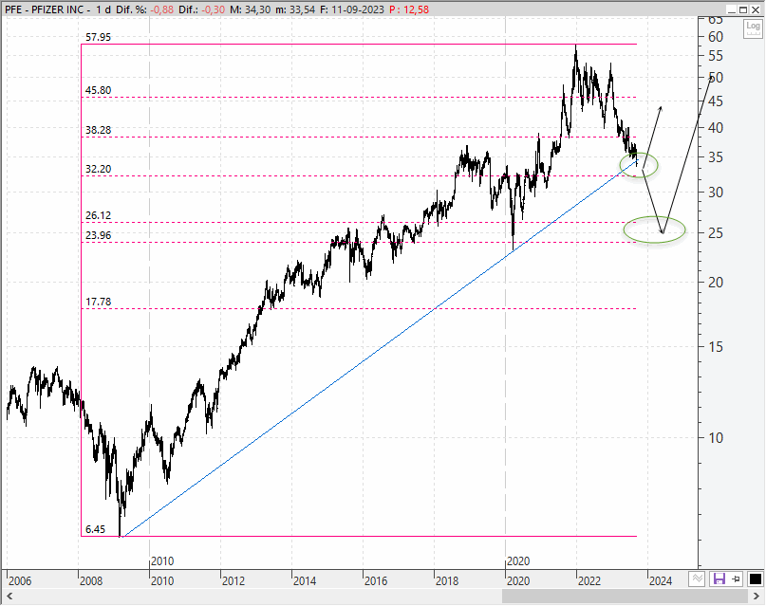Click the 'F: 11-09-2023' date text

pyautogui.click(x=352, y=9)
